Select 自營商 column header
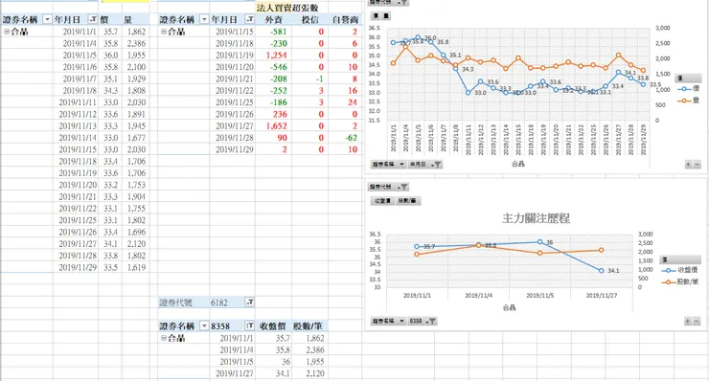709x381 pixels. [x=345, y=19]
